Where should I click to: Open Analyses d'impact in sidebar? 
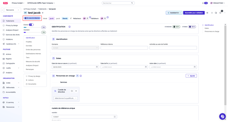click(x=12, y=30)
